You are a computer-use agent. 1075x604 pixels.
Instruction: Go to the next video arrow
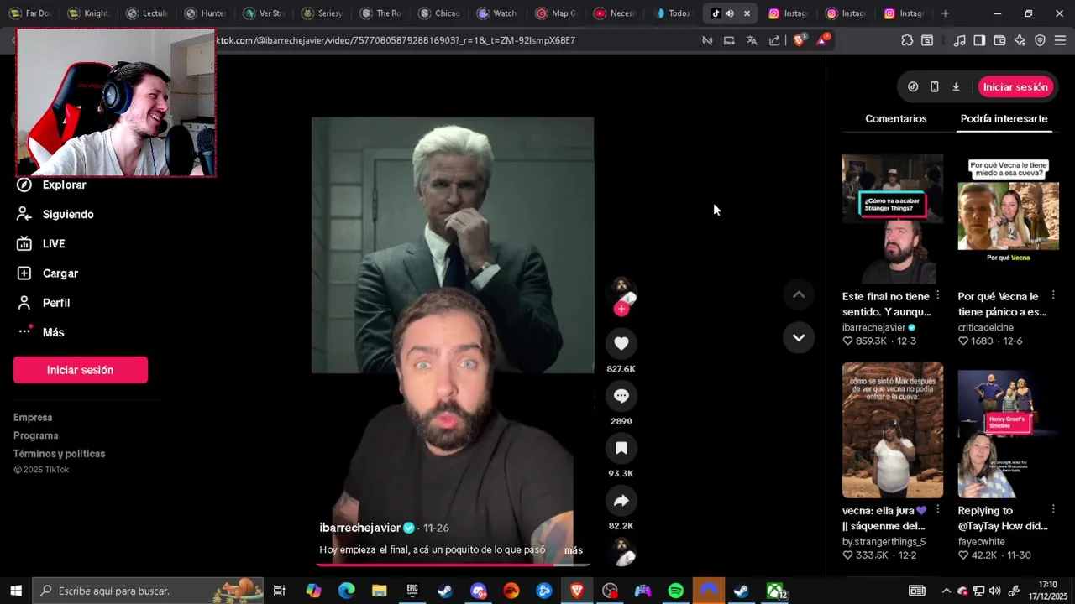coord(799,337)
